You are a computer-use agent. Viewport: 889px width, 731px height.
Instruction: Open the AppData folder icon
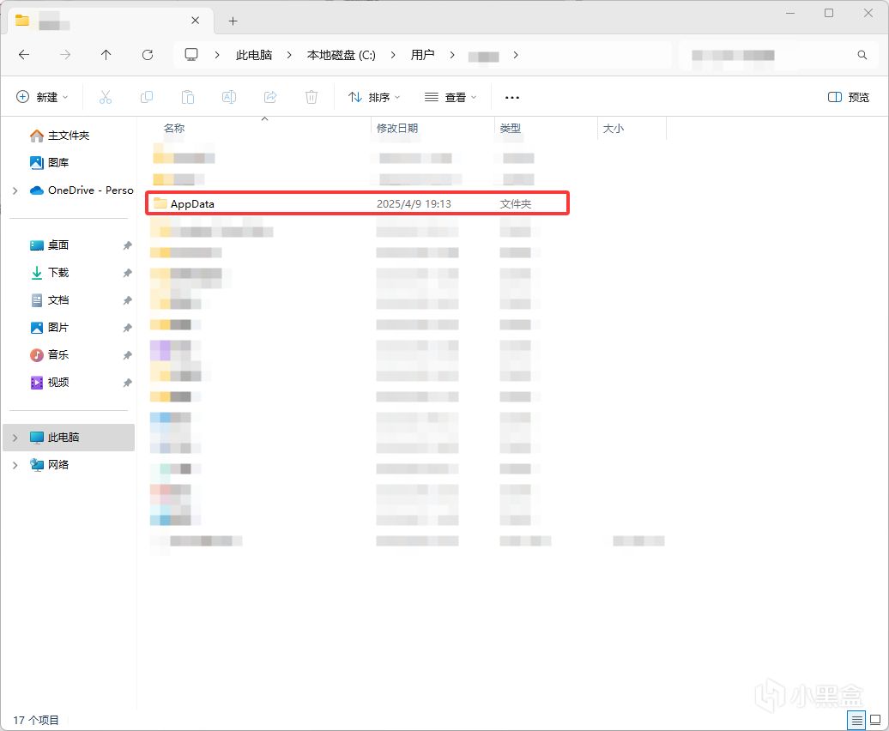160,203
